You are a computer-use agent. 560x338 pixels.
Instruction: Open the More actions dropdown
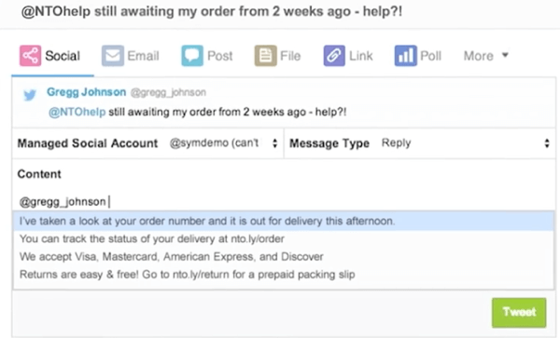[x=485, y=56]
